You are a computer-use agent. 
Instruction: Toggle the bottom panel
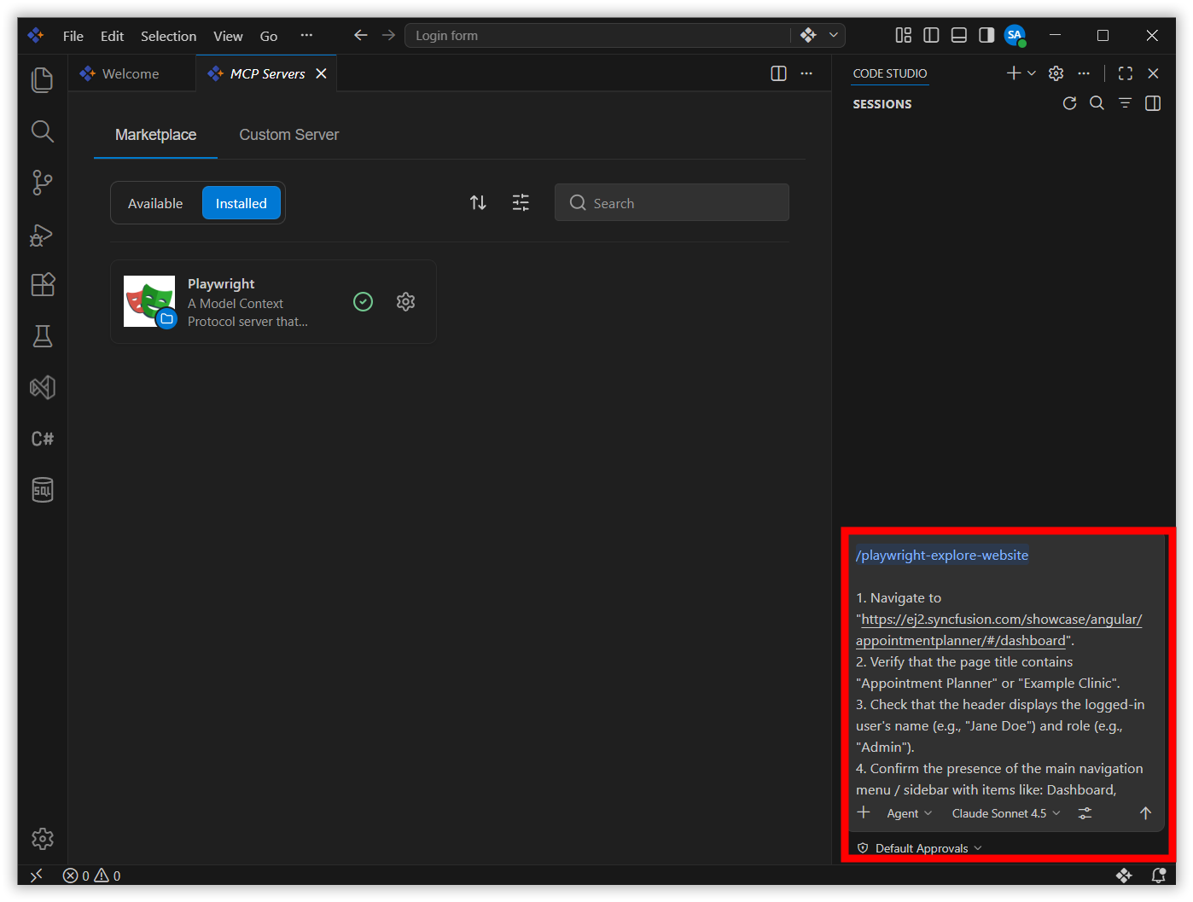[x=959, y=35]
